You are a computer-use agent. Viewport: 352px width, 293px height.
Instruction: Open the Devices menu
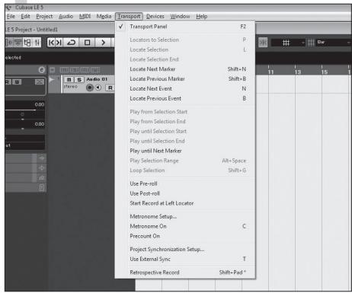tap(155, 17)
